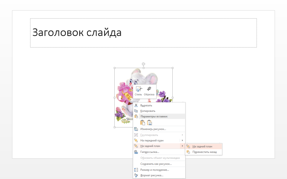Click the Формат рисунка icon
The width and height of the screenshot is (287, 179).
(x=136, y=175)
